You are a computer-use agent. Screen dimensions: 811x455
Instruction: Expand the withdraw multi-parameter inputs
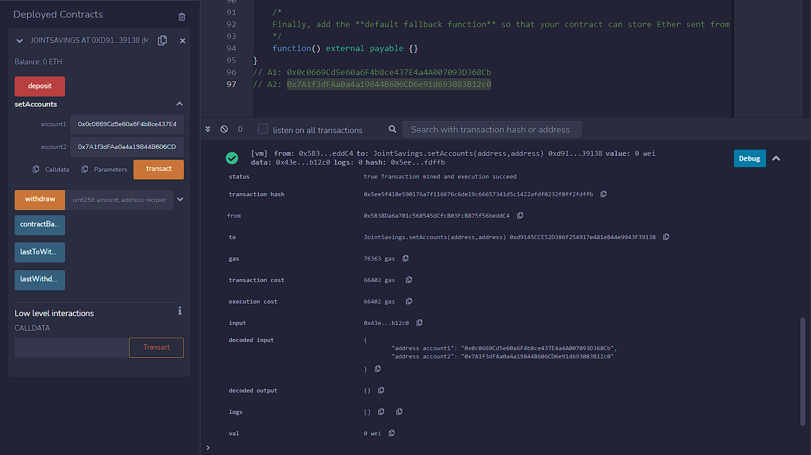point(179,199)
